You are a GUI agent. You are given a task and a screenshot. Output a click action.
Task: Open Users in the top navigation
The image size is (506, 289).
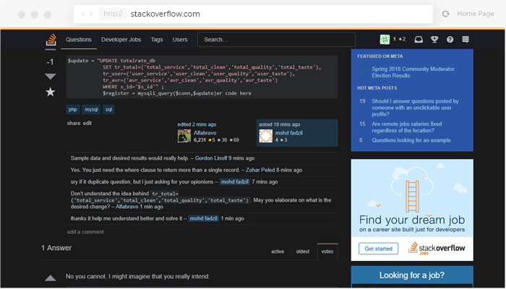(x=180, y=39)
